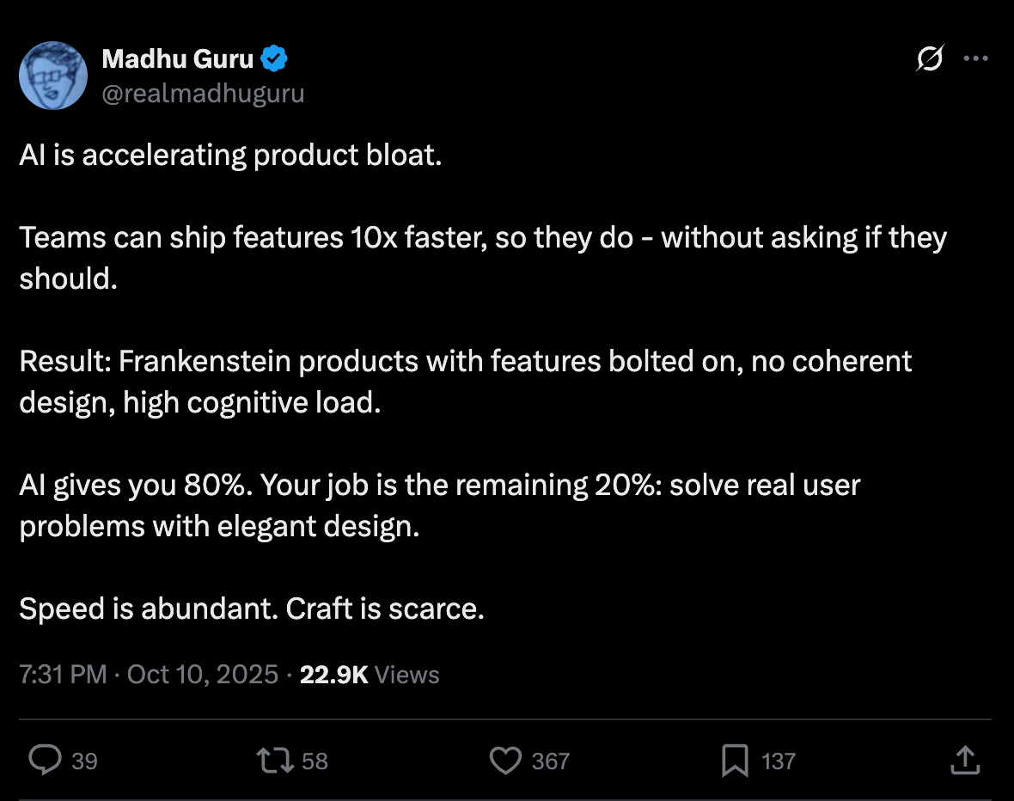This screenshot has width=1014, height=801.
Task: Like the tweet via heart icon
Action: pos(506,760)
